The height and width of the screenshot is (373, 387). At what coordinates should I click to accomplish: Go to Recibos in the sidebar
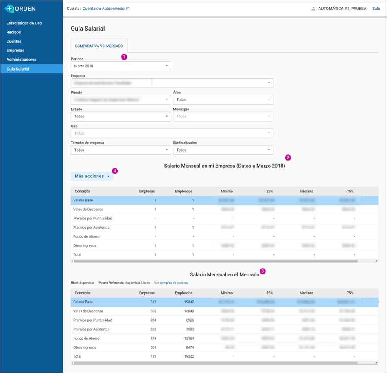(14, 32)
